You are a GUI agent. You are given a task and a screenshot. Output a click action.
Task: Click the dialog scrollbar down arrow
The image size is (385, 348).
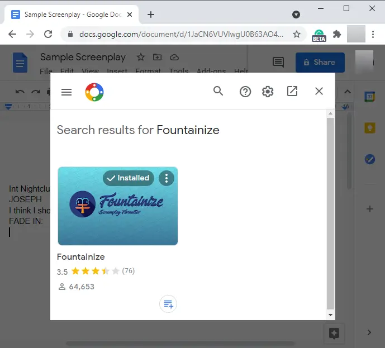click(x=330, y=315)
